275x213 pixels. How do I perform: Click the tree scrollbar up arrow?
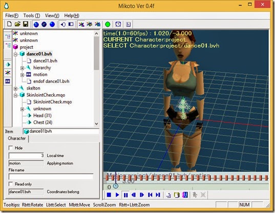click(96, 33)
